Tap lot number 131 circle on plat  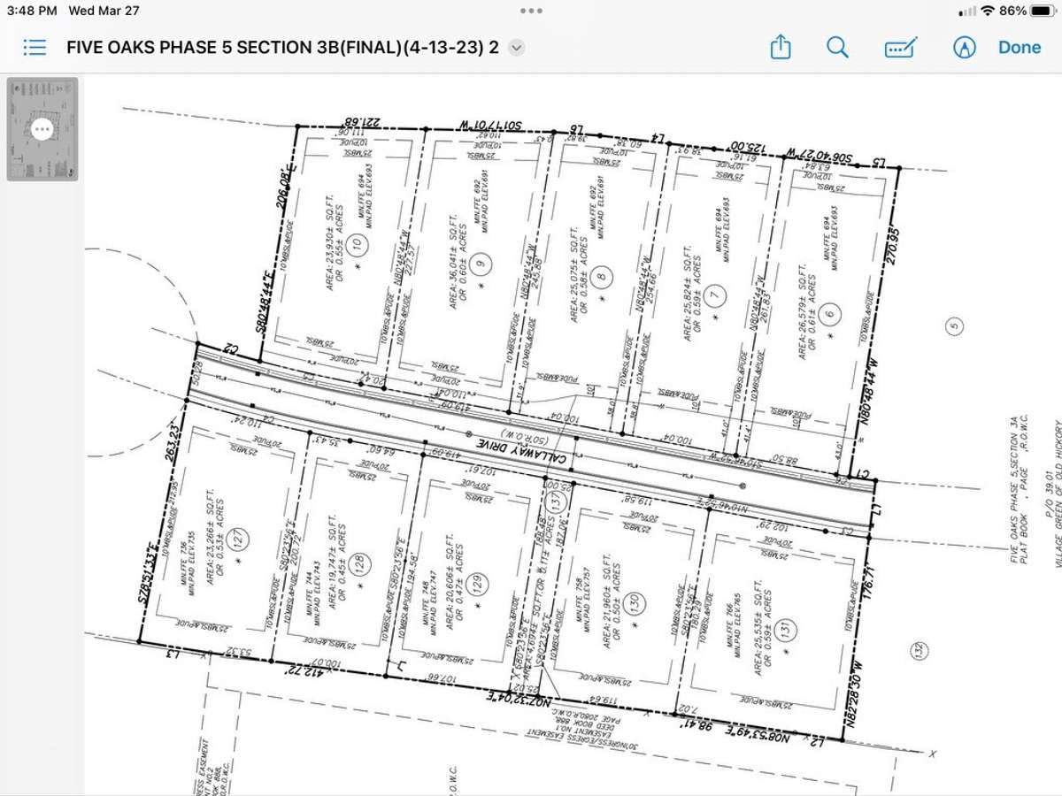785,630
